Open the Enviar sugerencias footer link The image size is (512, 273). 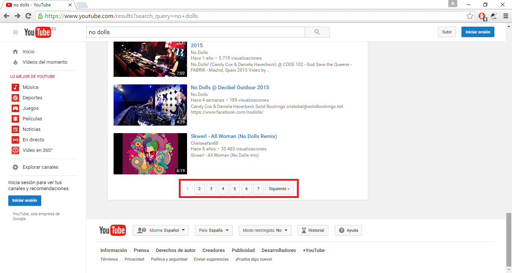(x=211, y=259)
